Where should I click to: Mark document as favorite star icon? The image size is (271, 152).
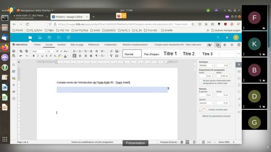(x=225, y=45)
